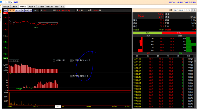Switch to the 分點K線 tab

click(x=14, y=7)
